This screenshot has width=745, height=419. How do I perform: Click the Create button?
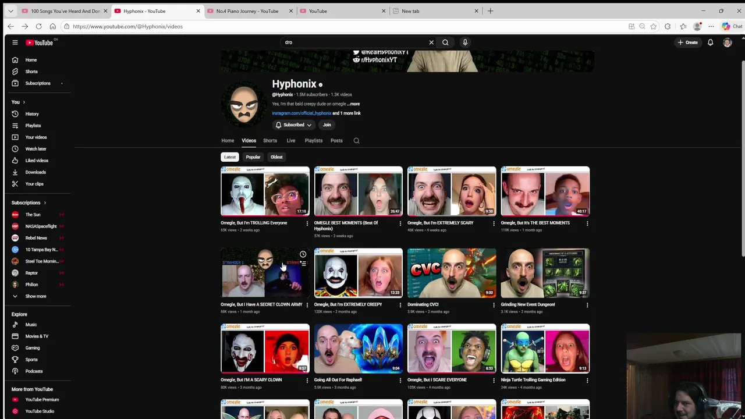pyautogui.click(x=687, y=42)
